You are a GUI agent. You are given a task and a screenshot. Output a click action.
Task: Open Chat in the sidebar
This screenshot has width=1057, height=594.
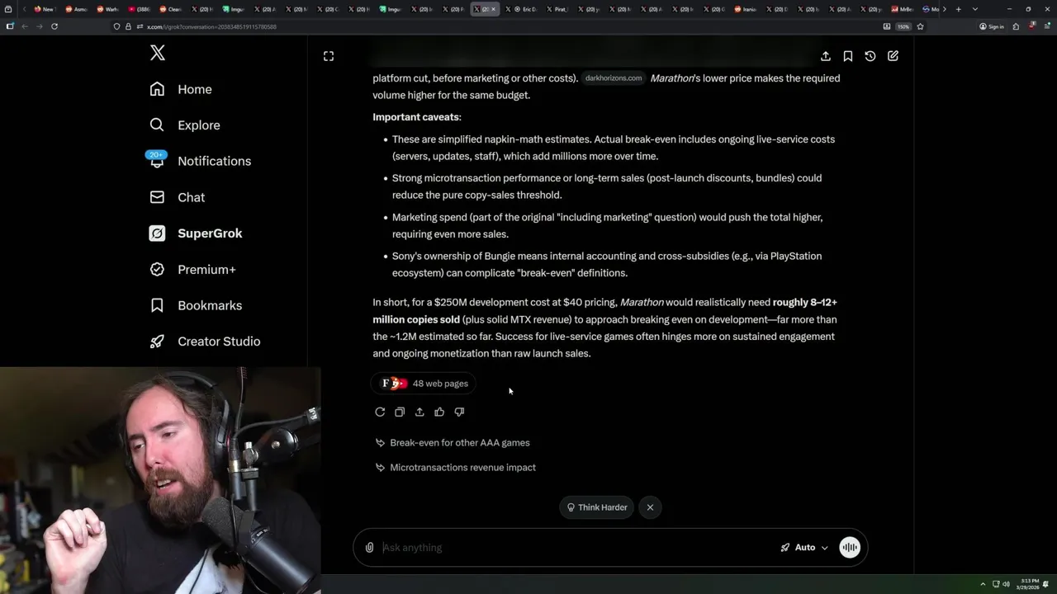point(177,197)
